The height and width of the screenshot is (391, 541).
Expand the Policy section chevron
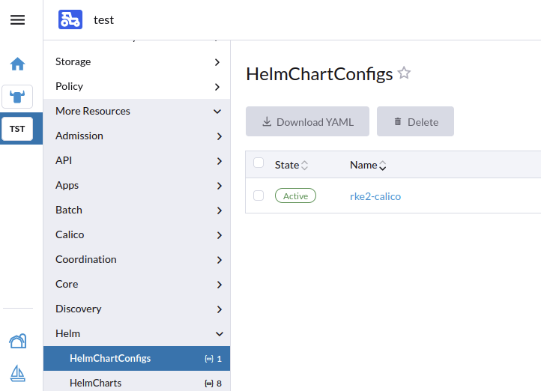[217, 87]
